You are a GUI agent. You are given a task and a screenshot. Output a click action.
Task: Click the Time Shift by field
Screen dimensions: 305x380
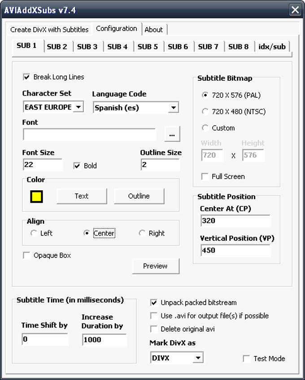point(45,339)
